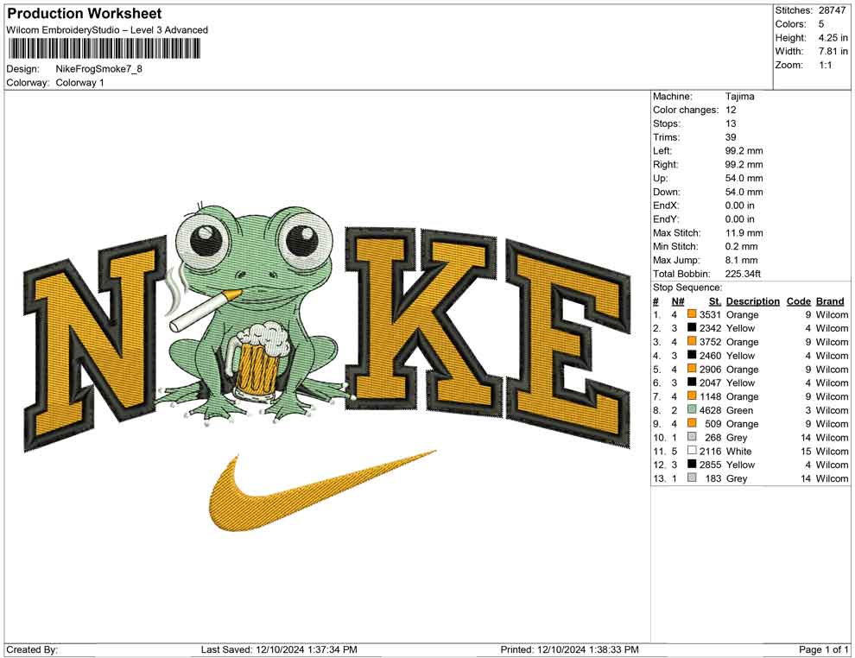Click the Page 1 of 1 indicator
The width and height of the screenshot is (855, 658).
click(x=823, y=649)
